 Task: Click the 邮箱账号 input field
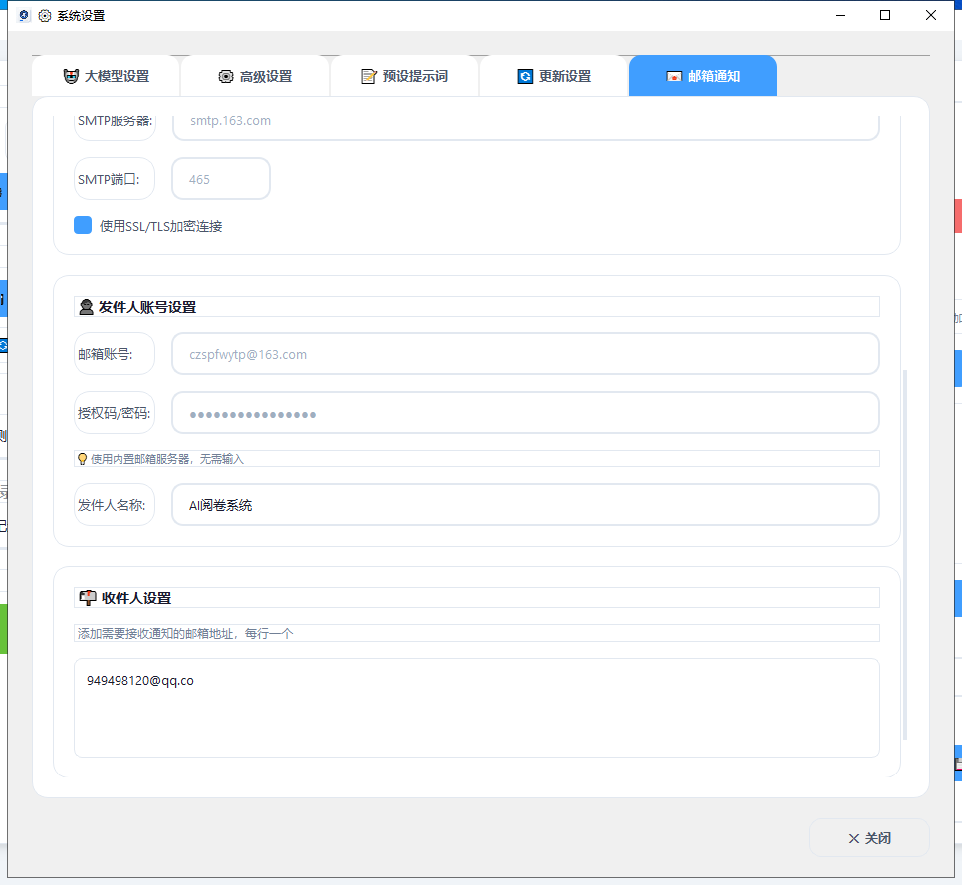coord(526,354)
